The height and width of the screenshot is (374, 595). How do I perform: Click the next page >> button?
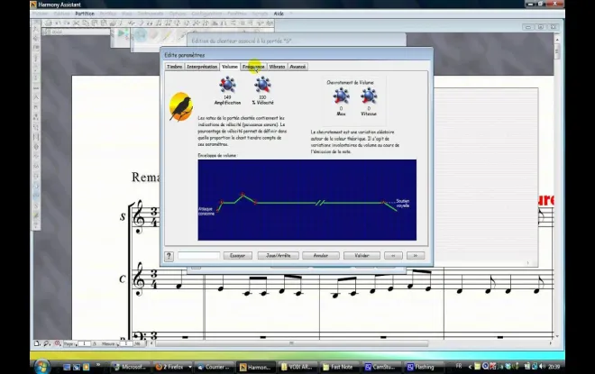tap(416, 256)
